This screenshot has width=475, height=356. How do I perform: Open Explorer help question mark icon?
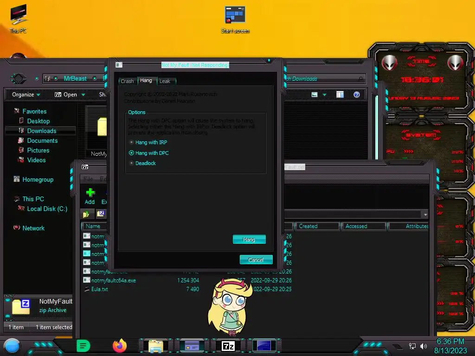pyautogui.click(x=357, y=95)
